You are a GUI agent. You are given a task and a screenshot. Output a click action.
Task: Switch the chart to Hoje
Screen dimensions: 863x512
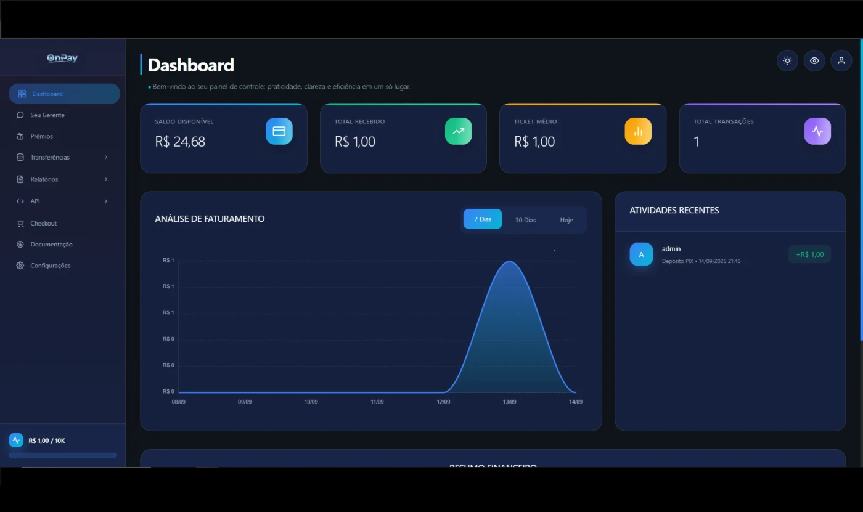click(566, 220)
